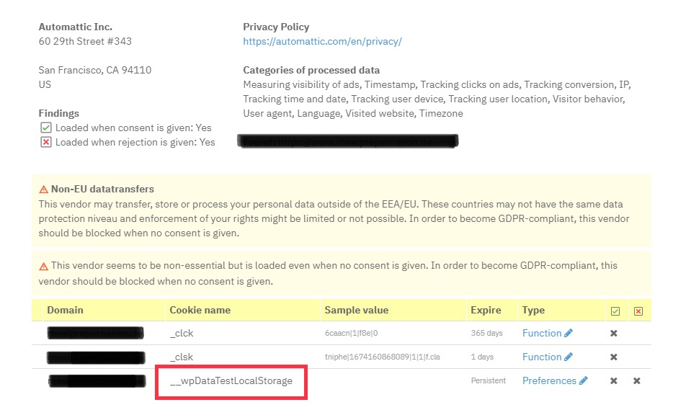This screenshot has height=410, width=673.
Task: Click the green checkmark column header icon
Action: coord(615,311)
